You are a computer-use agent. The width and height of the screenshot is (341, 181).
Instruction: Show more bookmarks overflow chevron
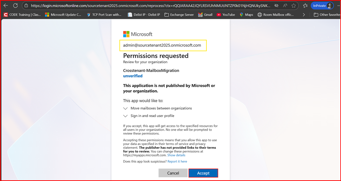pos(304,15)
